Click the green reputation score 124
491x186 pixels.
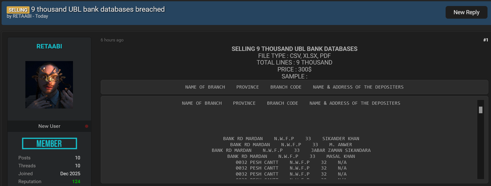(76, 182)
